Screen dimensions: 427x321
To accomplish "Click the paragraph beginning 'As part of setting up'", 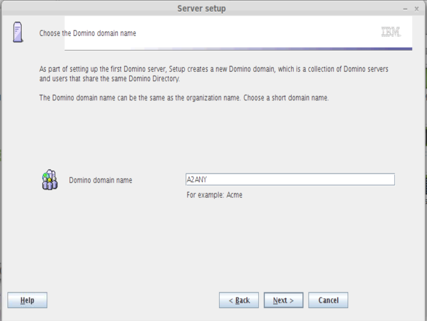I will [x=213, y=74].
